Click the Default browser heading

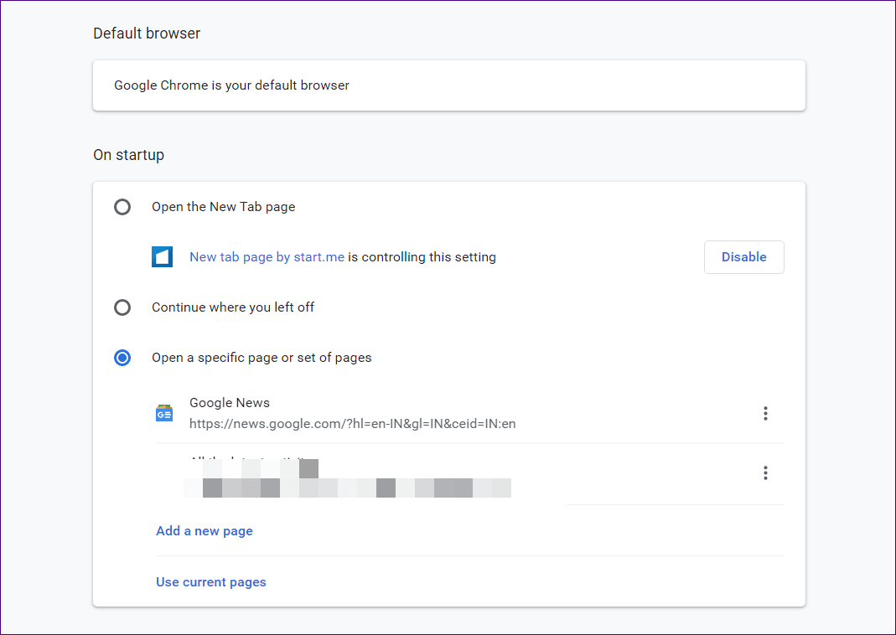[147, 34]
